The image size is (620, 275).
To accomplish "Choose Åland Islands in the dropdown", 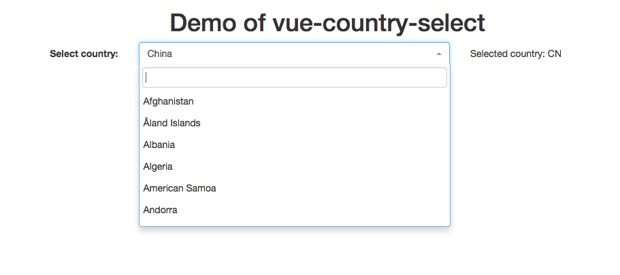I will (x=172, y=123).
